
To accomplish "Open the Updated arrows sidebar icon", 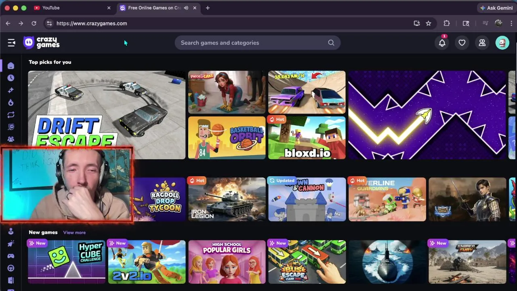I will (11, 115).
